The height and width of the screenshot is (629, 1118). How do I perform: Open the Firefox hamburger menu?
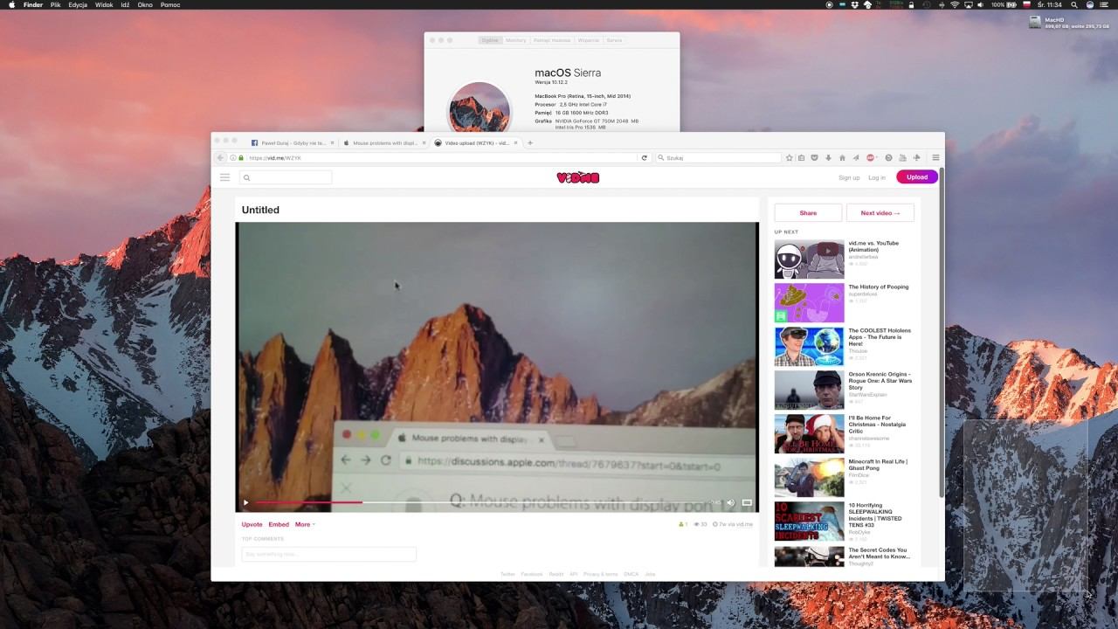tap(935, 158)
